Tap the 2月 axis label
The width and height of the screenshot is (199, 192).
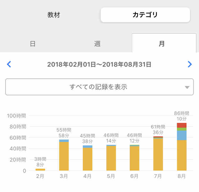pyautogui.click(x=40, y=176)
